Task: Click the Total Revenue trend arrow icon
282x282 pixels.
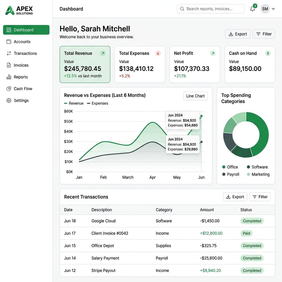Action: click(103, 53)
